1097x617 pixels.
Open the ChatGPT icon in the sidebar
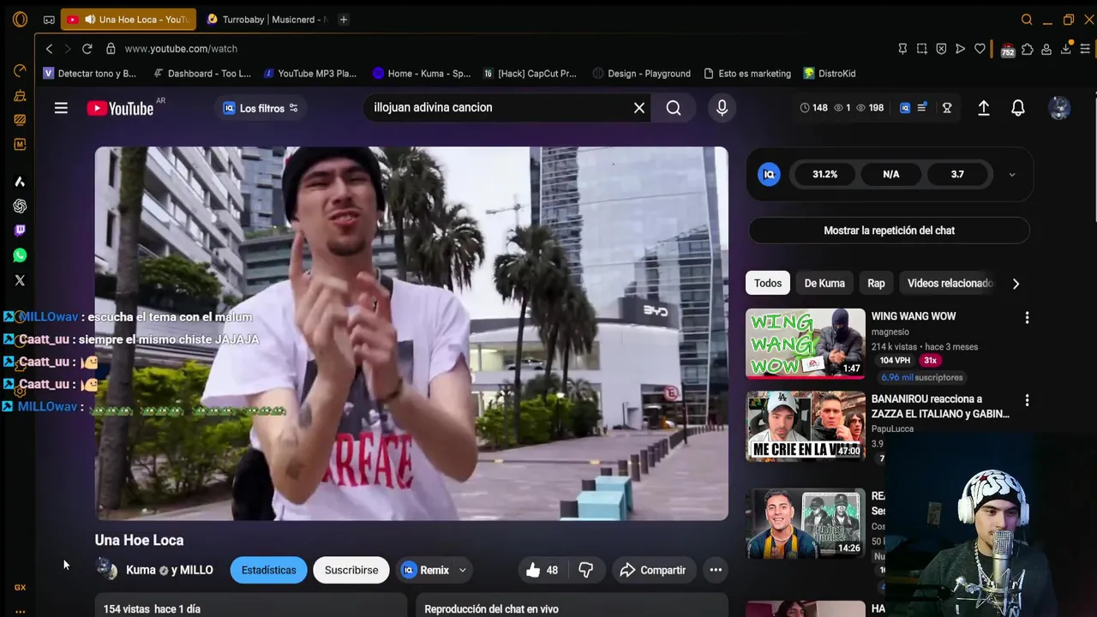click(x=20, y=206)
